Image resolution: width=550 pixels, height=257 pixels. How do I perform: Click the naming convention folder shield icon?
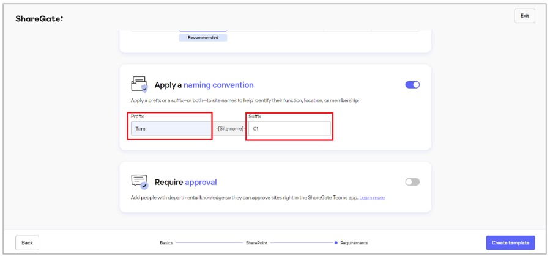[x=139, y=84]
